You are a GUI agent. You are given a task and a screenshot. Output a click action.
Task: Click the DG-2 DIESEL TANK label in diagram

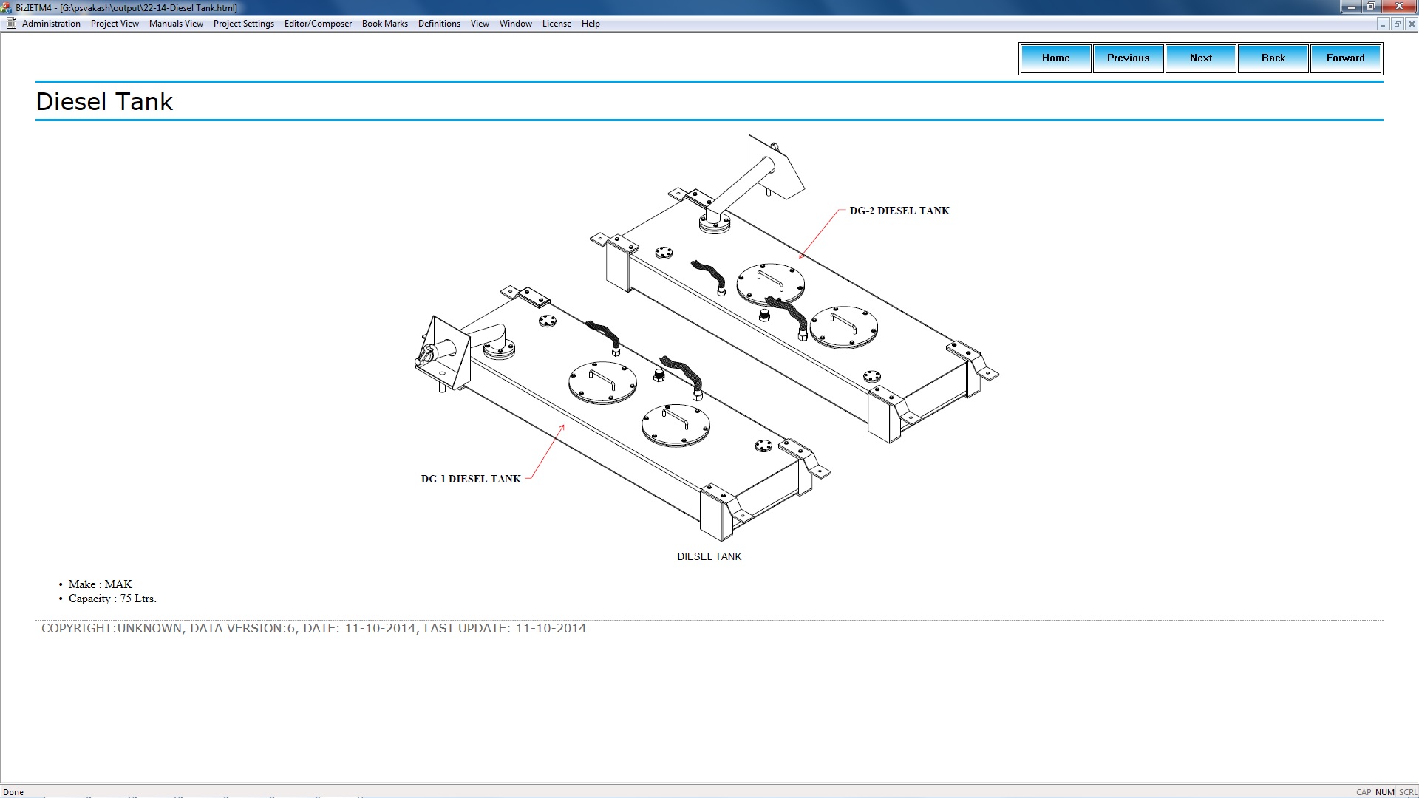[899, 211]
